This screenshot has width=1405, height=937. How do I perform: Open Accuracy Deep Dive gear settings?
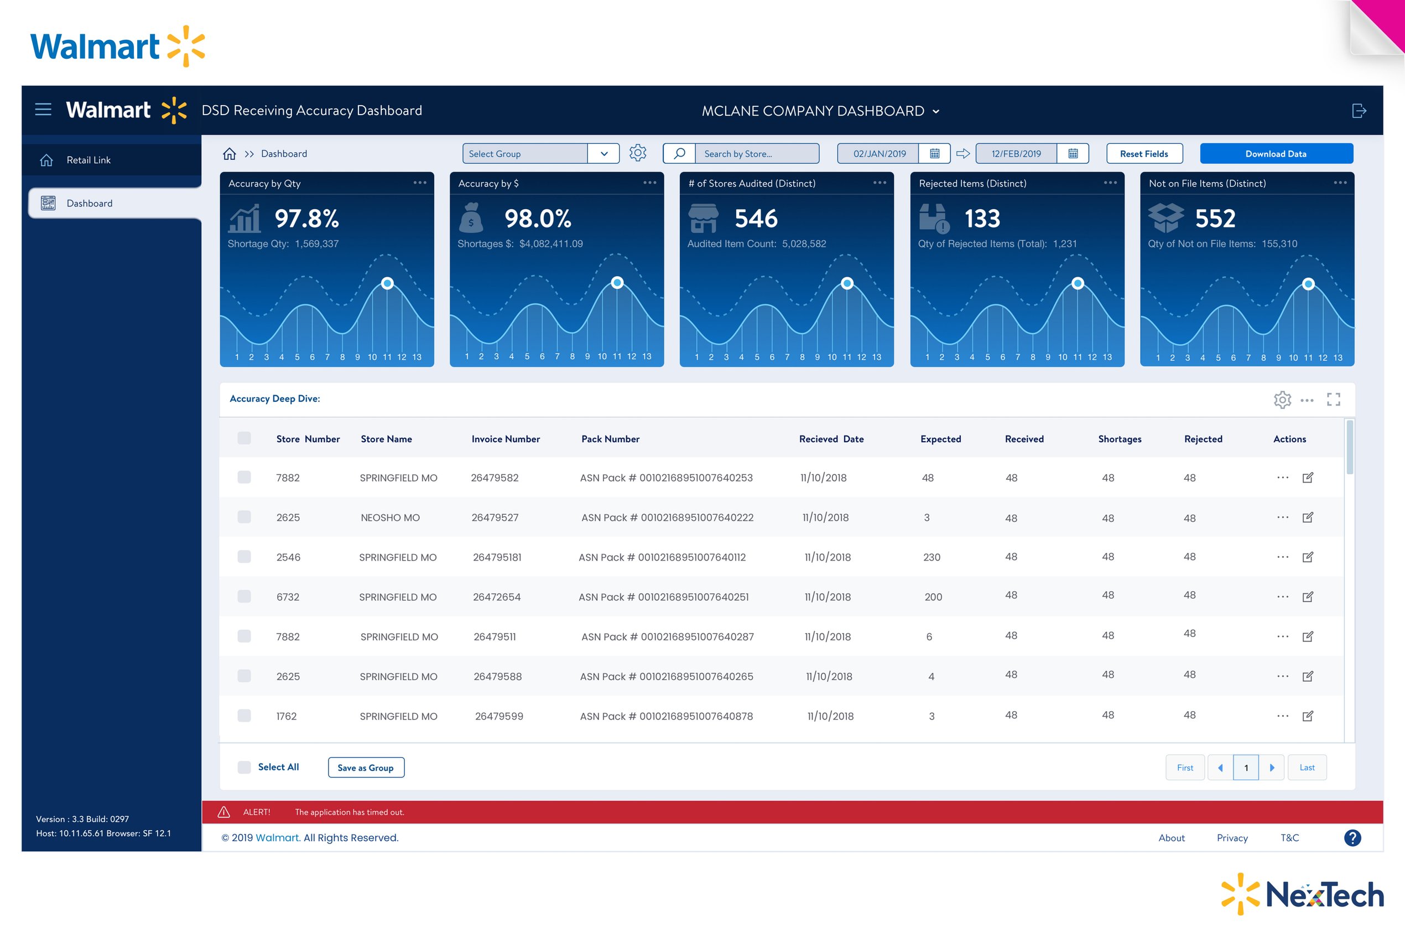pyautogui.click(x=1282, y=399)
